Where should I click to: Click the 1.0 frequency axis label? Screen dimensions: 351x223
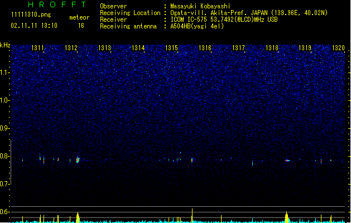5,100
